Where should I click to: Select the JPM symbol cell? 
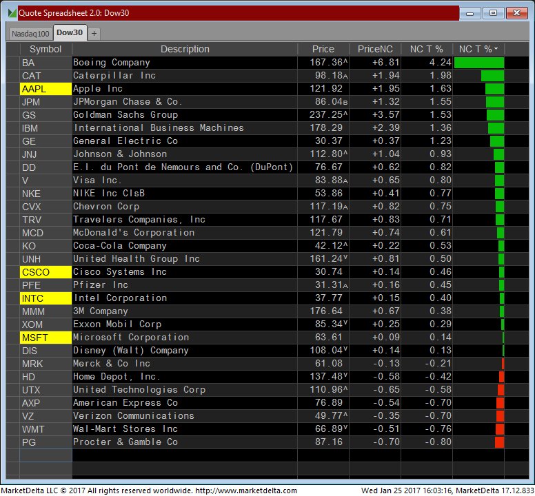(x=46, y=102)
